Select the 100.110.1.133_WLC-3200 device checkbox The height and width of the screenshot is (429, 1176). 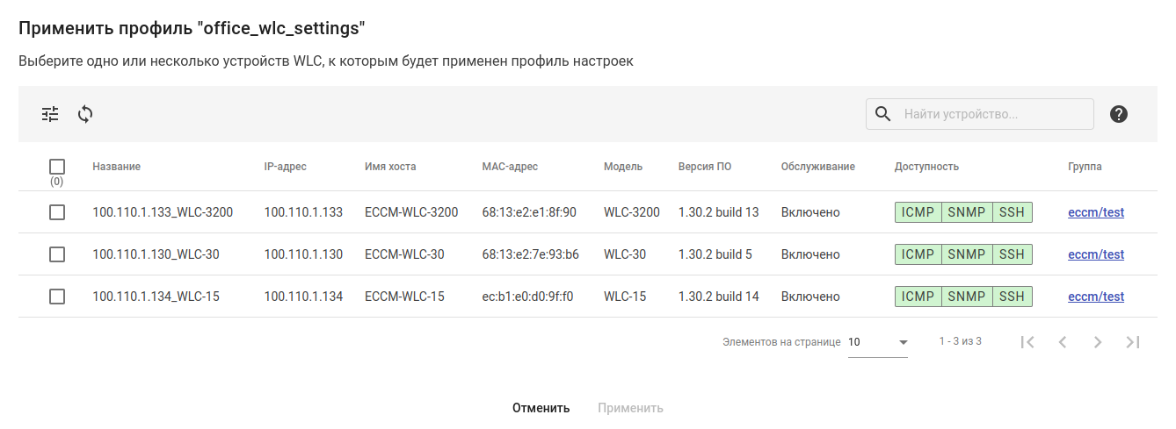click(57, 212)
